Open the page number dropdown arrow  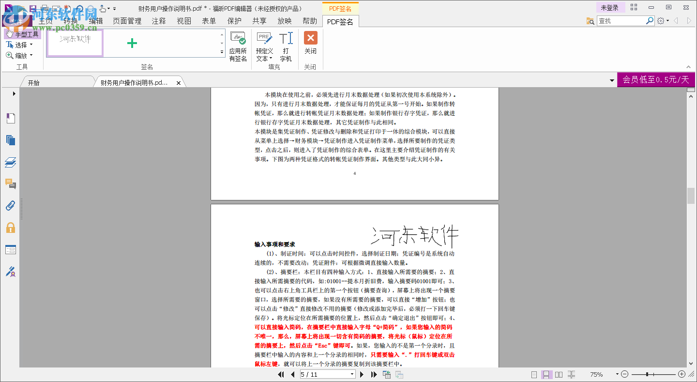[352, 374]
